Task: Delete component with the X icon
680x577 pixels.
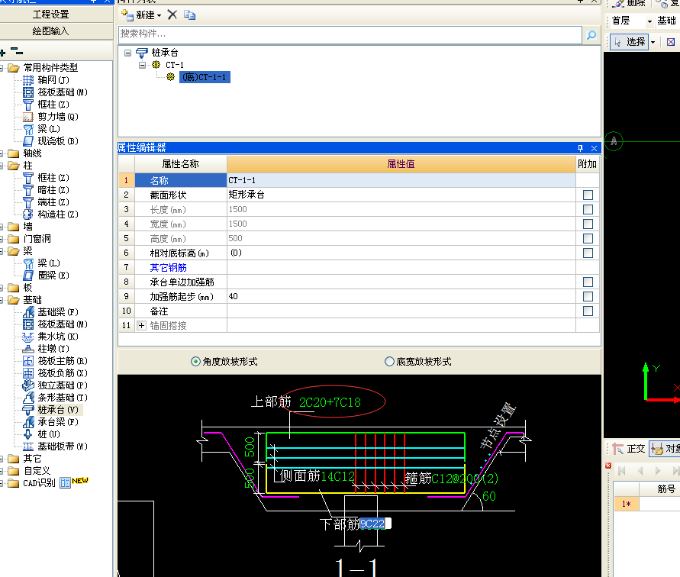Action: (172, 15)
